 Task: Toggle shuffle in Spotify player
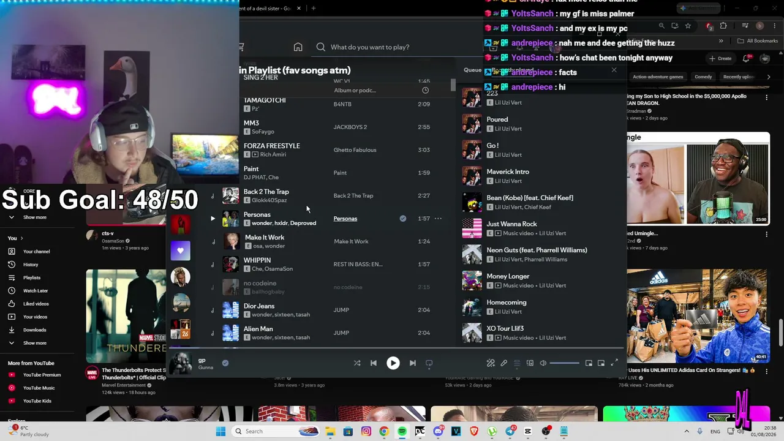[x=357, y=363]
